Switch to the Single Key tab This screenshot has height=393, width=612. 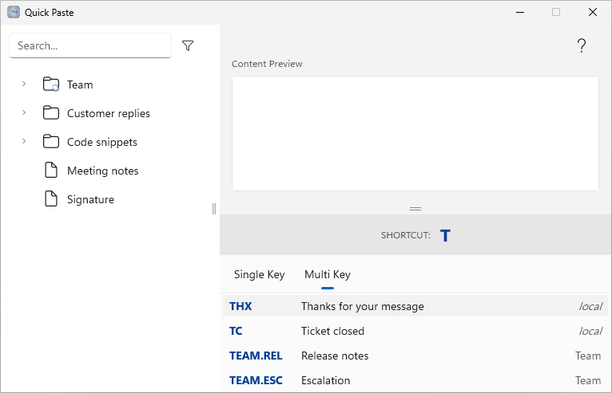click(259, 274)
